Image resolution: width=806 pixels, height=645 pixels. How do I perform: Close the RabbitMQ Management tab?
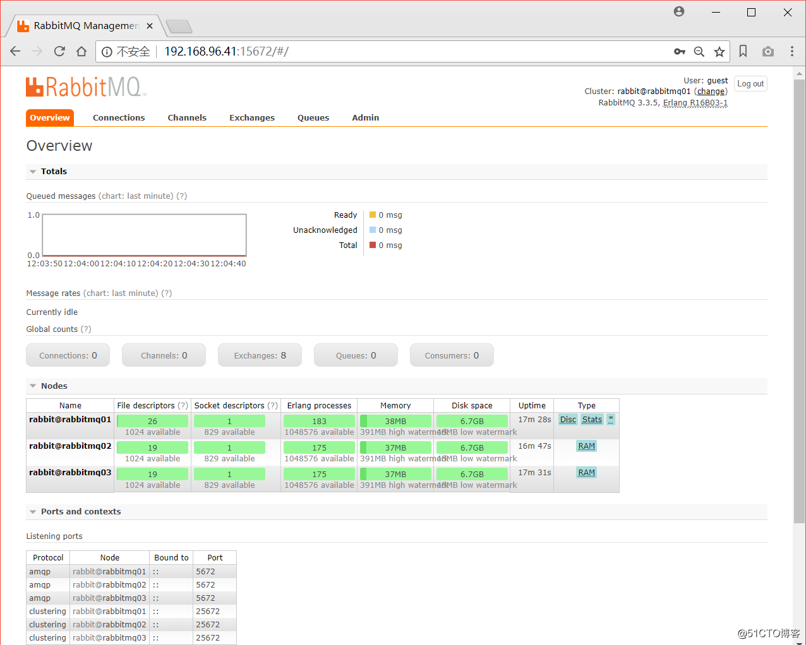150,26
